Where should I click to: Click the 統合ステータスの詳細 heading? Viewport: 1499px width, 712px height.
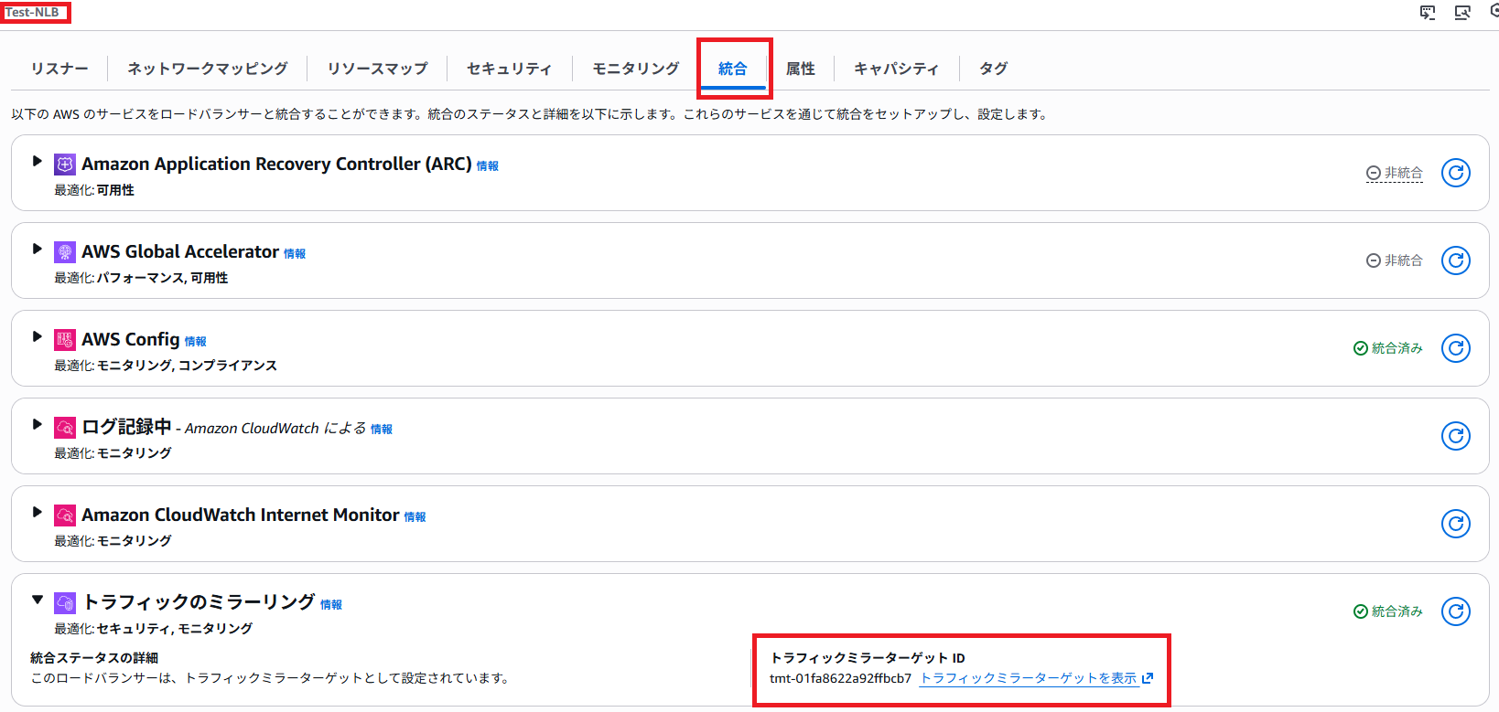[94, 658]
